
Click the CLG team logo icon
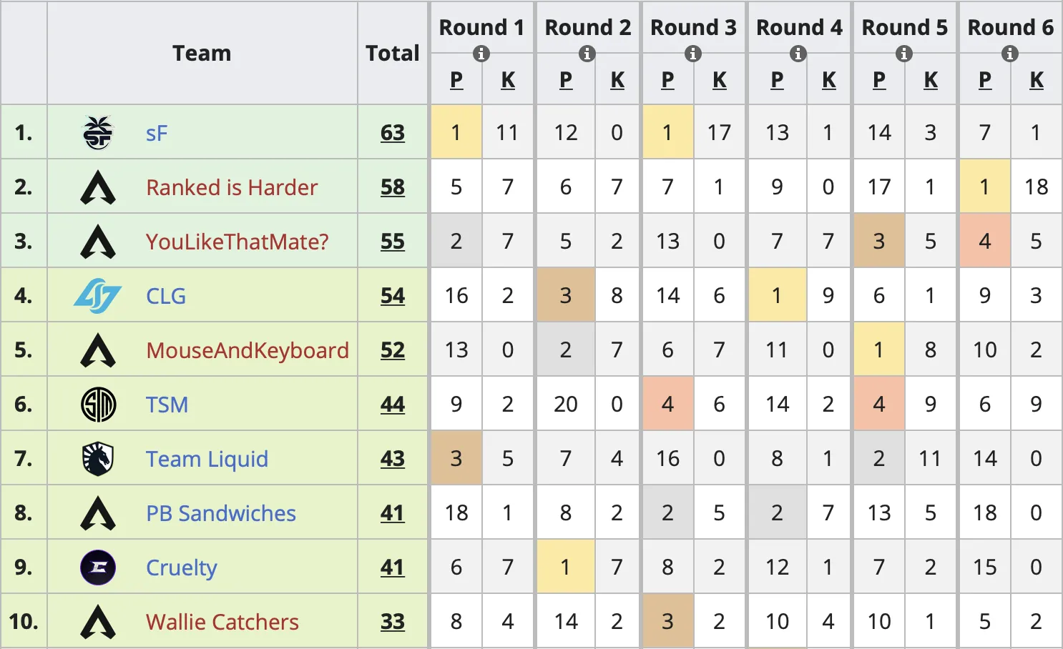click(98, 296)
